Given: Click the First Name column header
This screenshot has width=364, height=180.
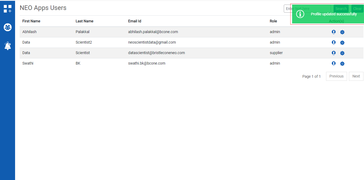Looking at the screenshot, I should coord(31,21).
